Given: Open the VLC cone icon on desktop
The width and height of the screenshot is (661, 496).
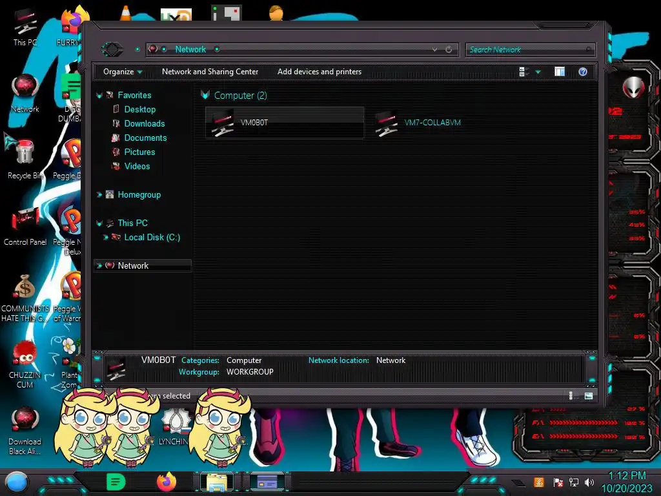Looking at the screenshot, I should 126,13.
